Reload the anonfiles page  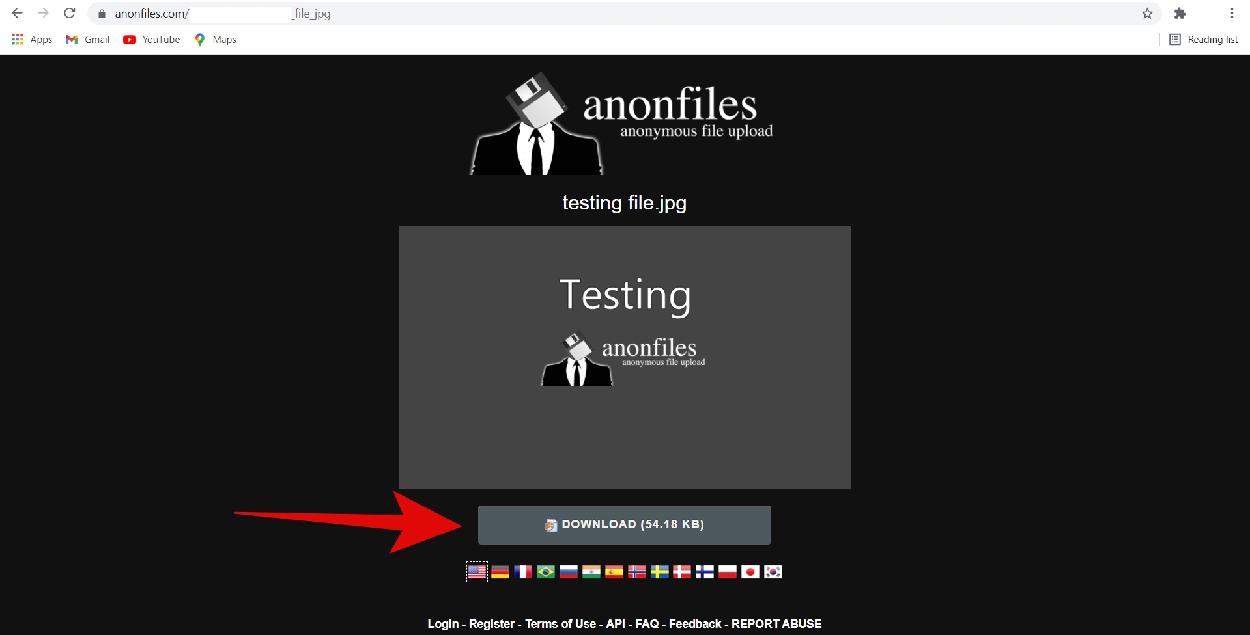pos(70,13)
